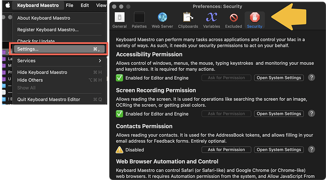Screen dimensions: 326x180
Task: Click help icon for Accessibility Permission
Action: pyautogui.click(x=311, y=77)
